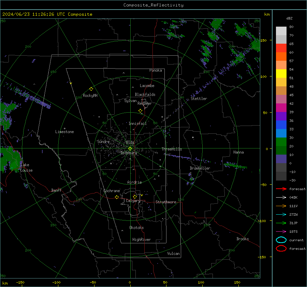Screen dimensions: 307x287
Task: Click the red forecast arrow in legend
Action: (x=281, y=189)
